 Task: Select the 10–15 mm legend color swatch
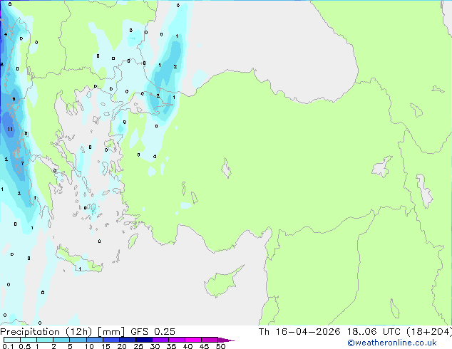tap(94, 340)
